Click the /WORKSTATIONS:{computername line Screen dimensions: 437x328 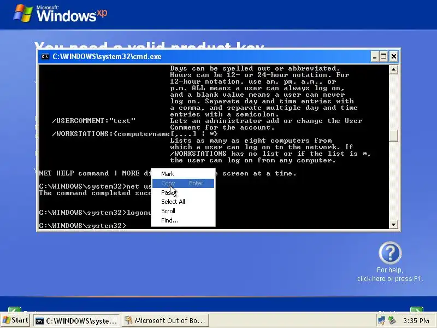point(134,134)
